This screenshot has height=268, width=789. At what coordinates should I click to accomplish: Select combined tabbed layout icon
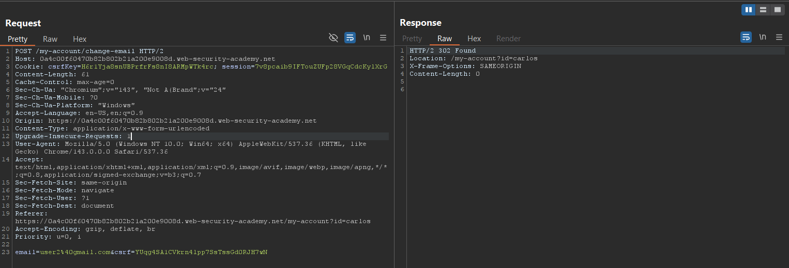tap(777, 10)
